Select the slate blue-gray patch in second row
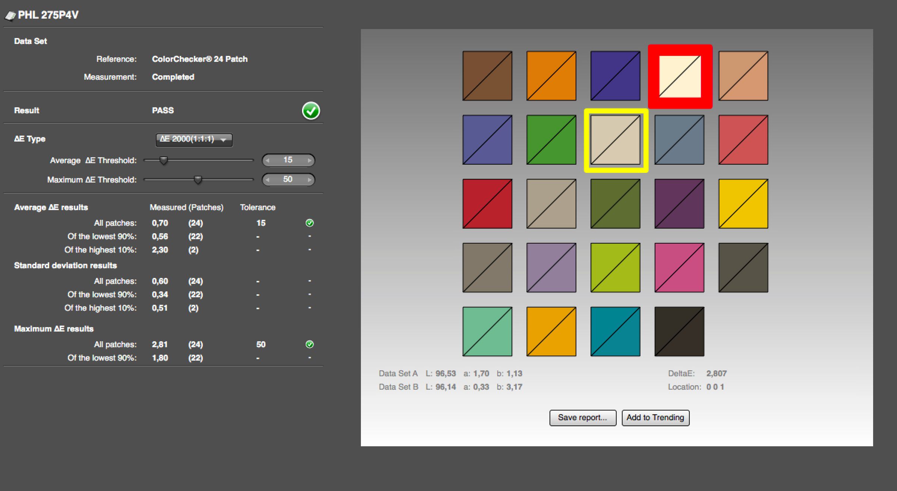The width and height of the screenshot is (897, 491). (679, 140)
